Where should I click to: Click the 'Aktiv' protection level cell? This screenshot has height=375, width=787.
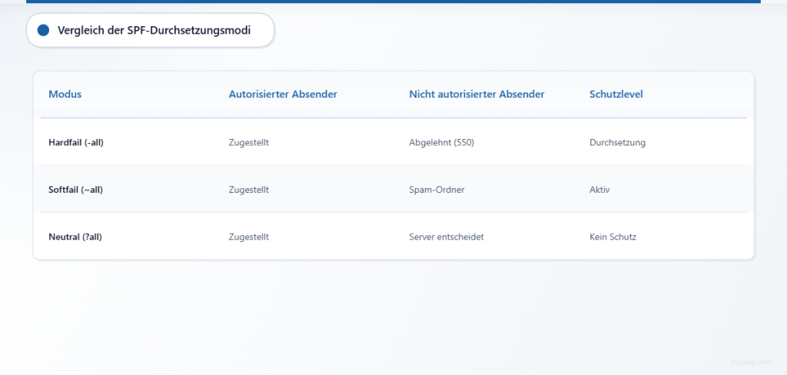tap(599, 190)
